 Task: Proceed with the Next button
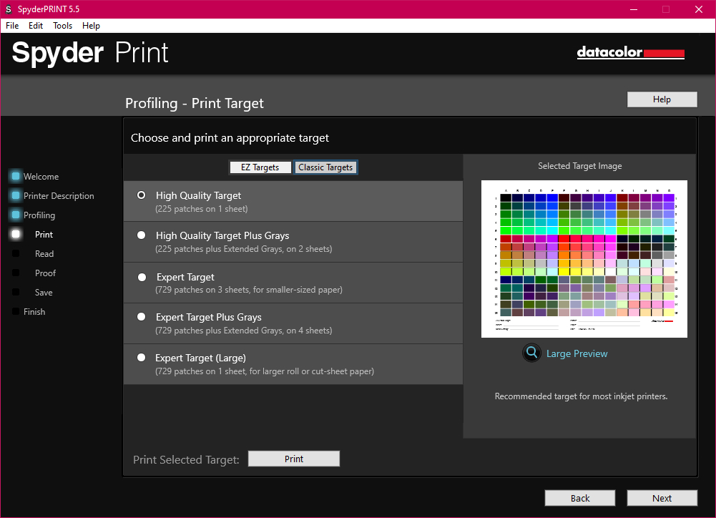point(662,498)
